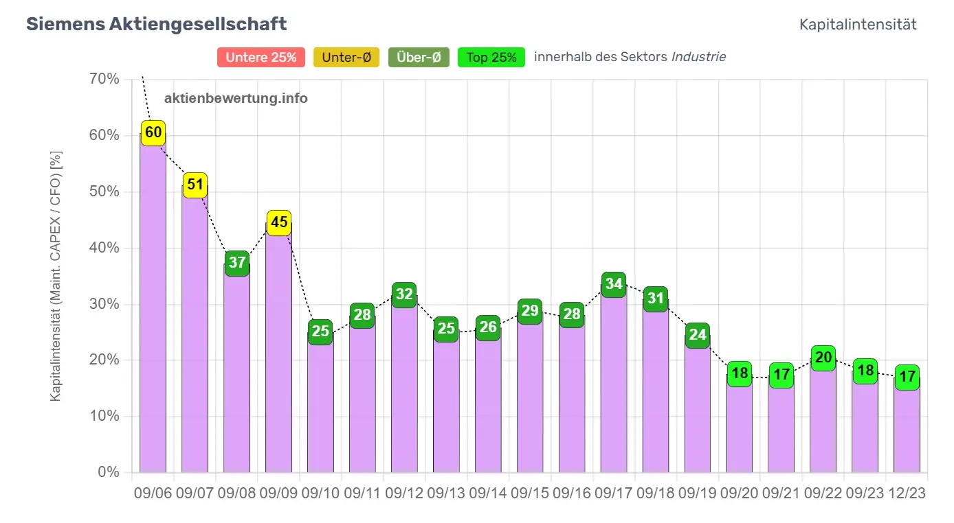Image resolution: width=954 pixels, height=523 pixels.
Task: Click the green 28 data label for 09/16
Action: [x=572, y=314]
